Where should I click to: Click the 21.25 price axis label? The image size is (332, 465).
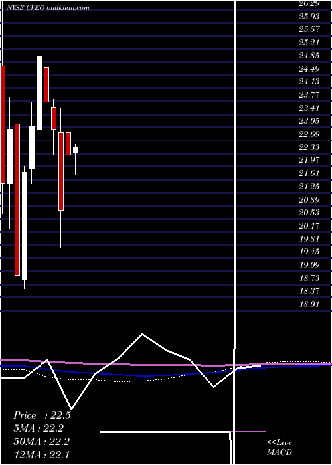[x=309, y=186]
